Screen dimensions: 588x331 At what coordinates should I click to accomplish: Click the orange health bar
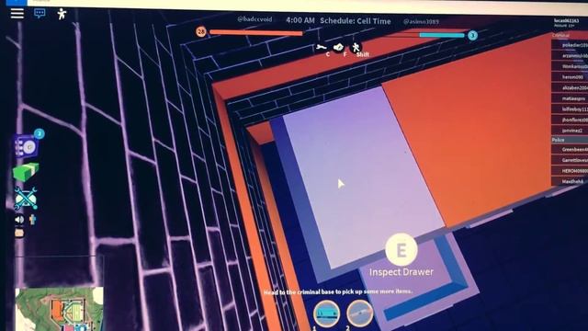pos(256,33)
